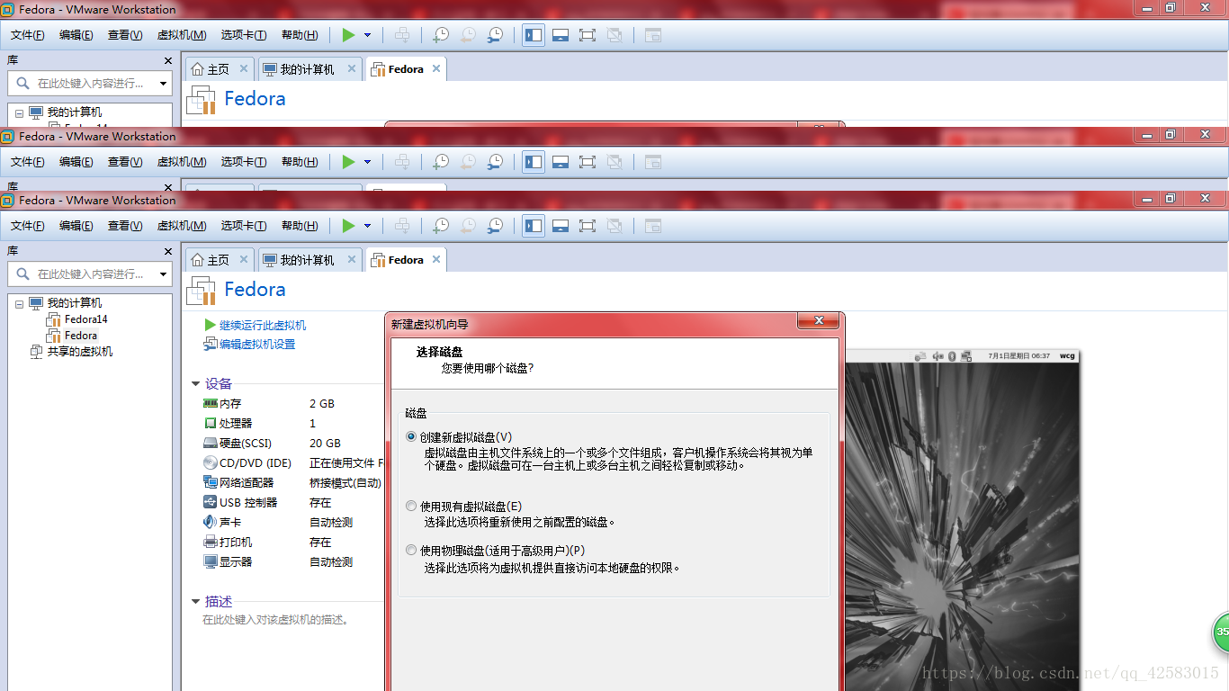Open library search dropdown arrow in rear window
The width and height of the screenshot is (1229, 691).
click(163, 83)
